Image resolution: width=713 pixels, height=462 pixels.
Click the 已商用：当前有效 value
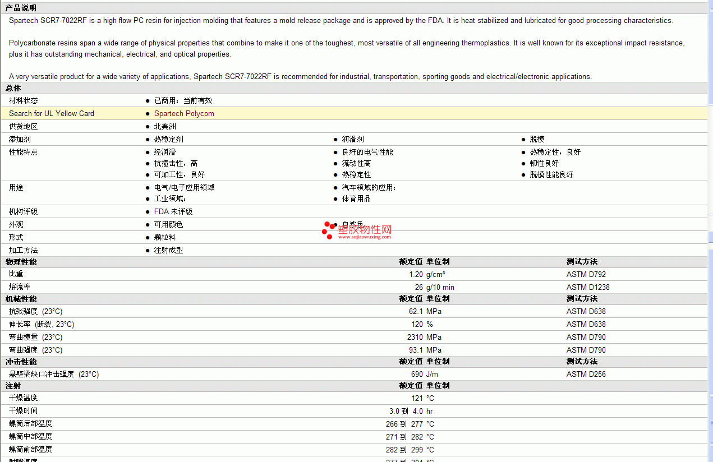(183, 100)
